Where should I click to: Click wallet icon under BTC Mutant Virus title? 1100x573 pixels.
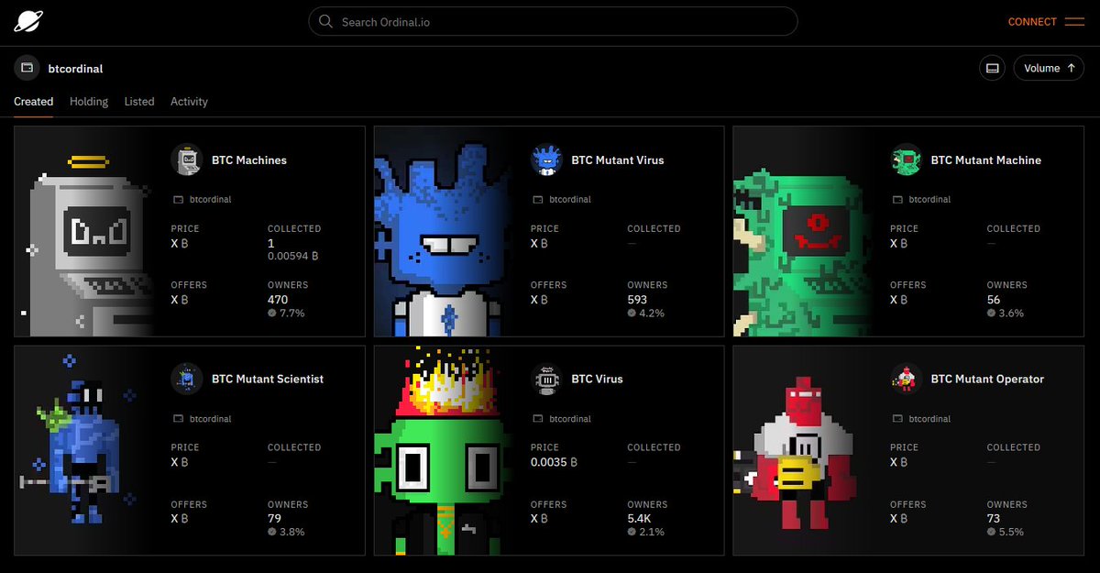537,200
